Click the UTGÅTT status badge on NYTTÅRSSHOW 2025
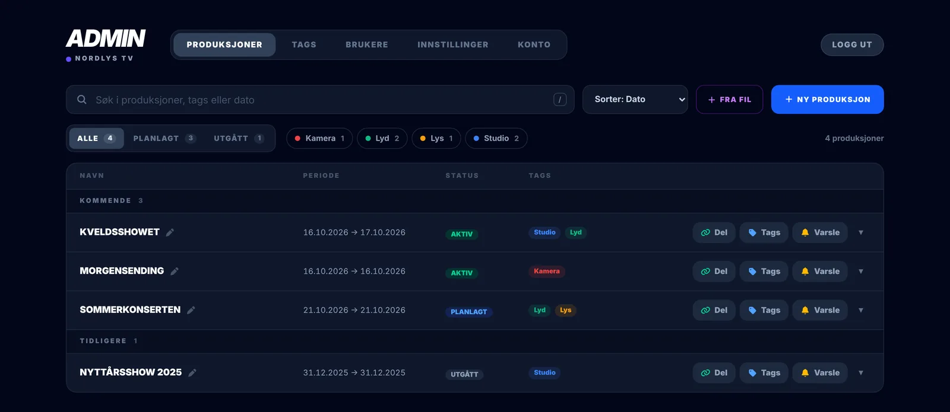 click(x=464, y=375)
